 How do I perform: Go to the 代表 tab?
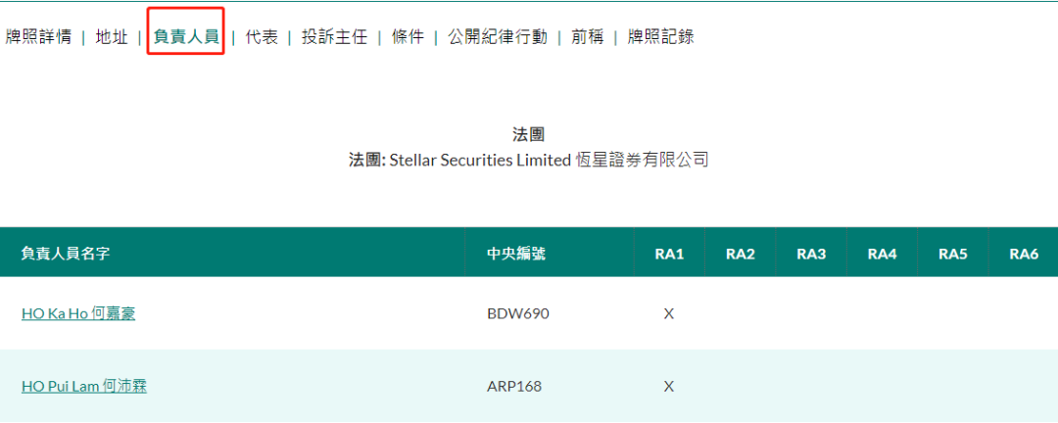262,37
